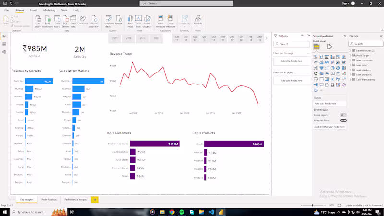Open the Format visual pane icon

point(329,47)
